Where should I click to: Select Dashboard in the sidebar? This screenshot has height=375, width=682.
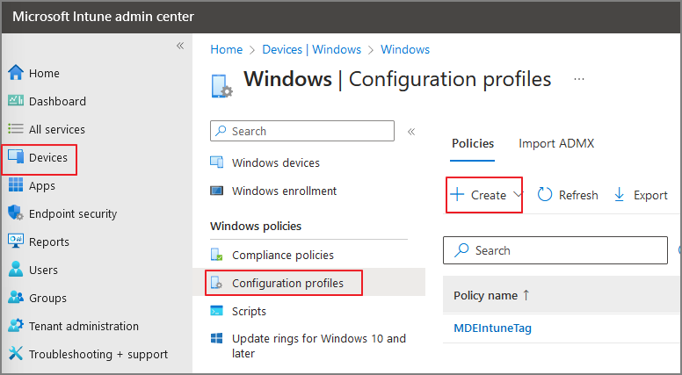57,101
